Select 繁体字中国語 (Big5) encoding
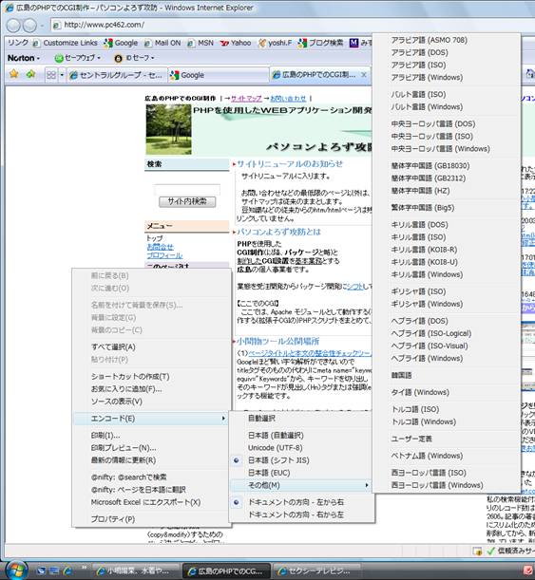Screen dimensions: 535x580 [x=447, y=208]
